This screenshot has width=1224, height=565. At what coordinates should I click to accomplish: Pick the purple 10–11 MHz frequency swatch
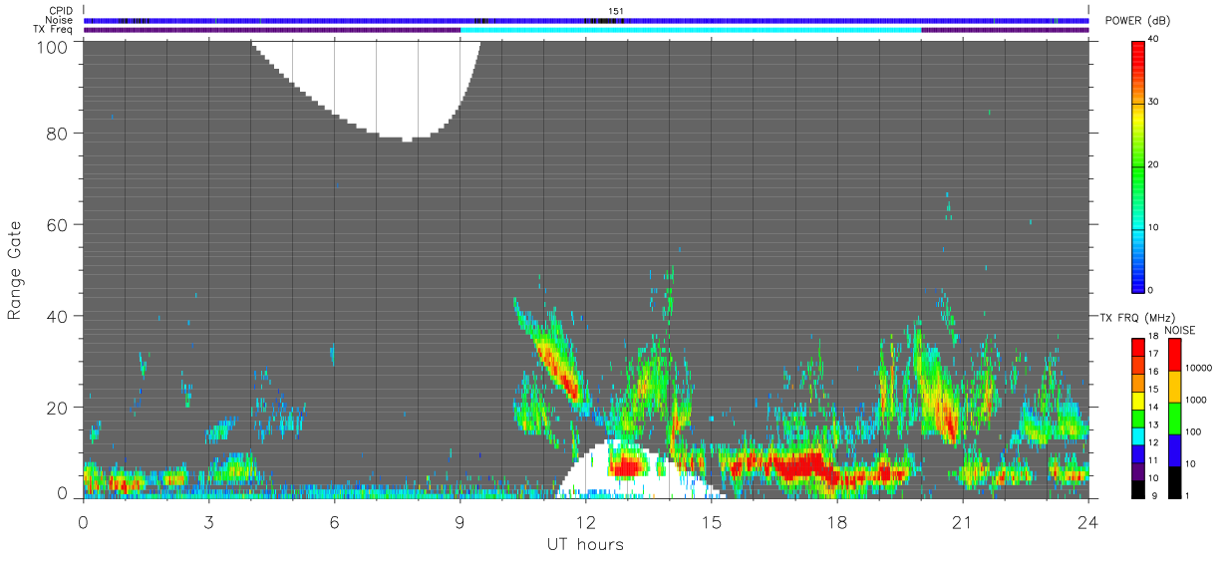[1137, 471]
